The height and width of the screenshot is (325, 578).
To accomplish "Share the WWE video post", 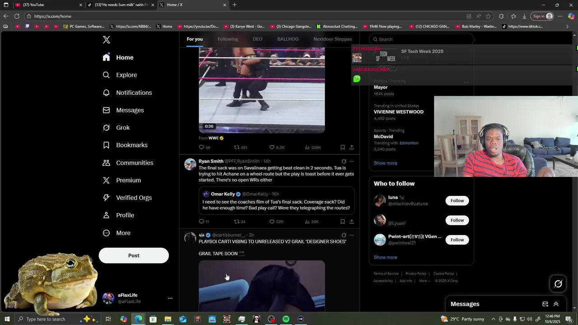I will (352, 147).
